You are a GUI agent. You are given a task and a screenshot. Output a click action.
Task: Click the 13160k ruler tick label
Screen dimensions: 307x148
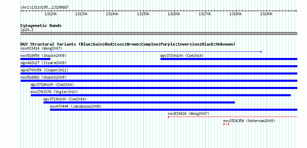[x=174, y=14]
